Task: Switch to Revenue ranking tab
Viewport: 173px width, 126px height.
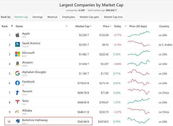Action: [52, 17]
